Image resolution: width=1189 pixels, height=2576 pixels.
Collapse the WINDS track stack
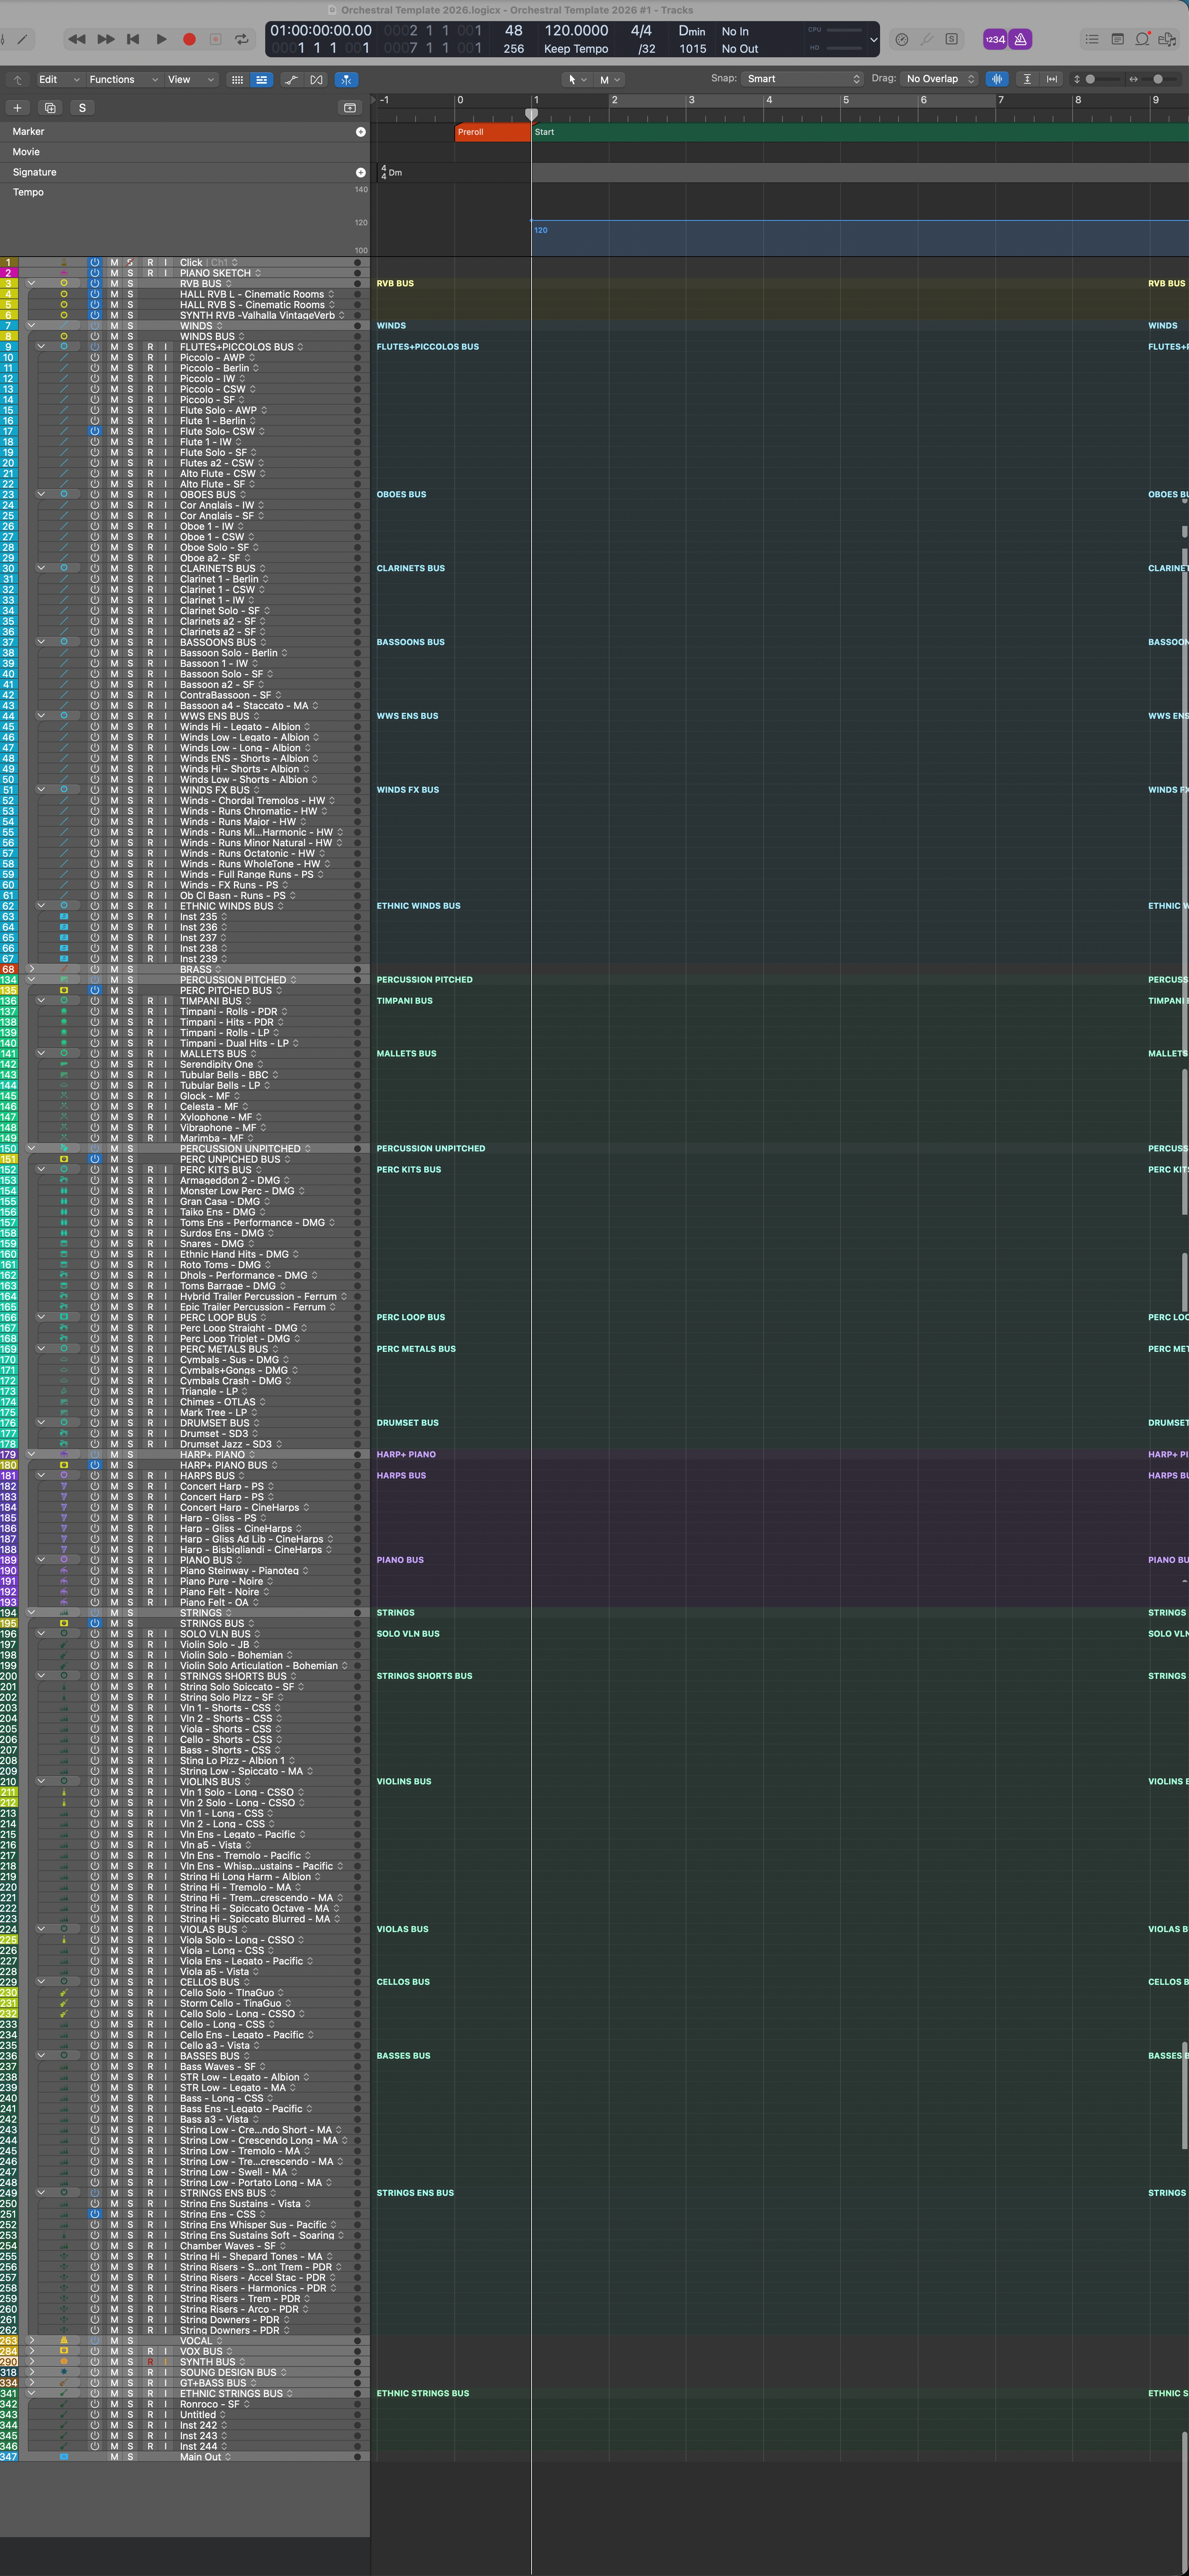point(31,326)
